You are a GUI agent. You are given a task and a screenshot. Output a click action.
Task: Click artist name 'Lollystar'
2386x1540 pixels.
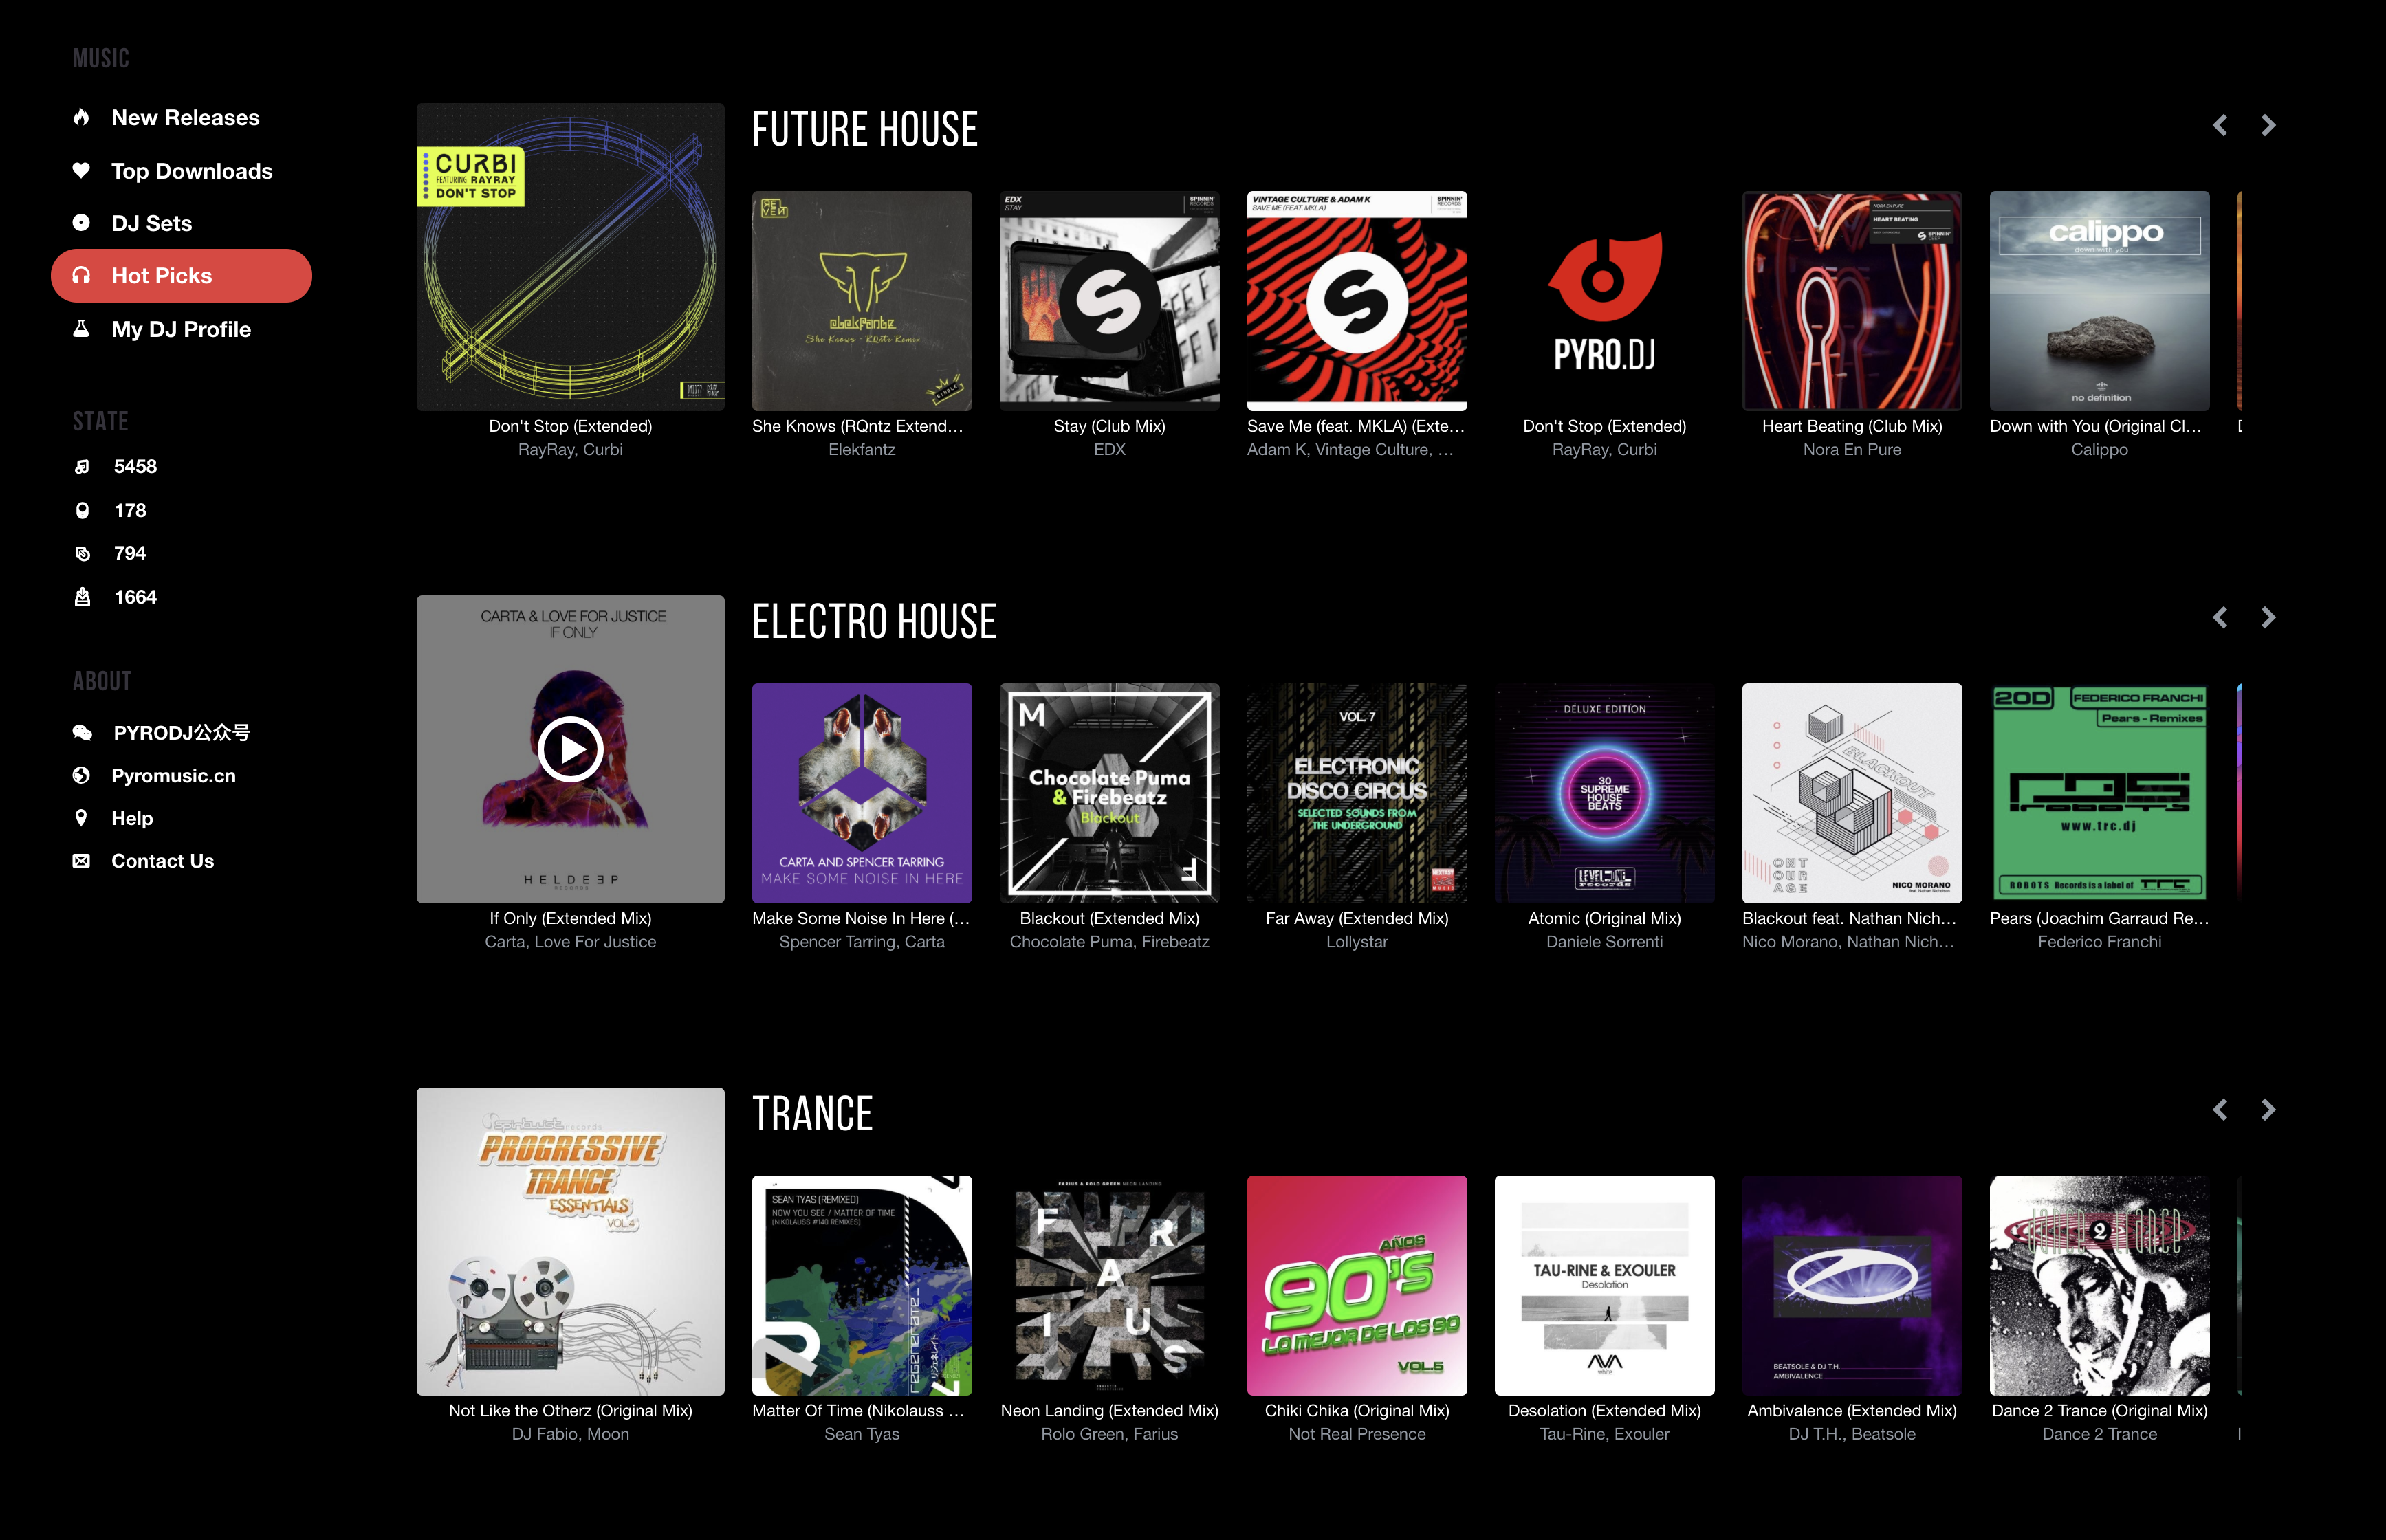point(1357,942)
